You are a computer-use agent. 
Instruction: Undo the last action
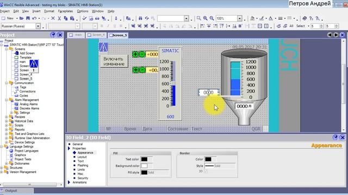tap(34, 18)
